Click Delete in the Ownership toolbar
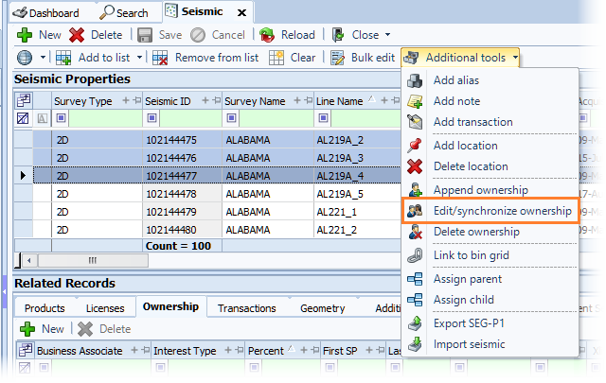Image resolution: width=606 pixels, height=383 pixels. [104, 329]
